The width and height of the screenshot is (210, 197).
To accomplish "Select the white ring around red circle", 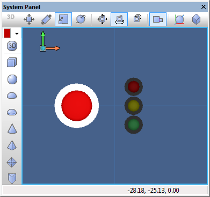I will coord(58,106).
